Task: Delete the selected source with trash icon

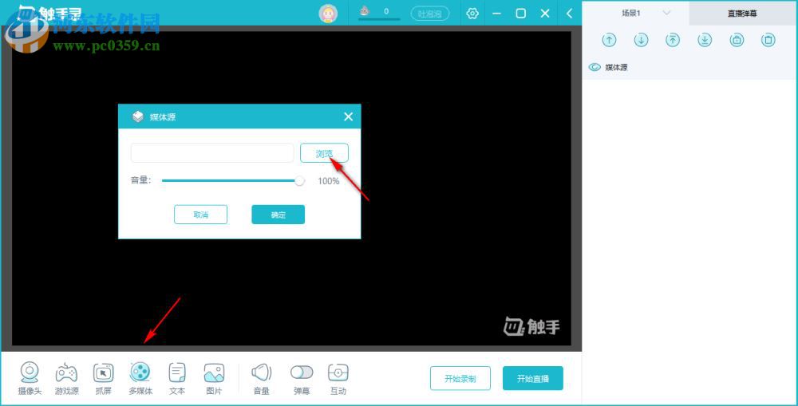Action: click(x=768, y=40)
